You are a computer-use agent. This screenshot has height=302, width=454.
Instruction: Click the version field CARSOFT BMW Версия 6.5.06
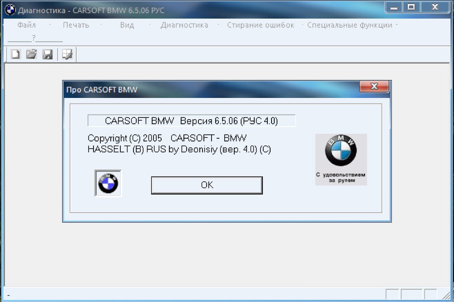192,121
